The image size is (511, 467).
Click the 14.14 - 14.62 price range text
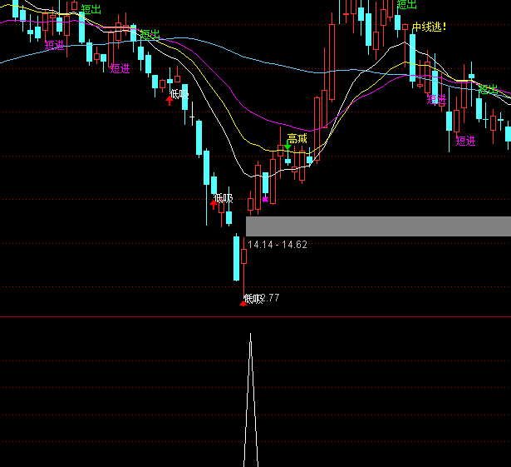[278, 245]
